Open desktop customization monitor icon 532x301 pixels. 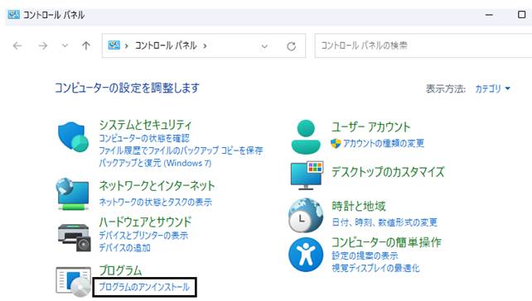(x=307, y=175)
